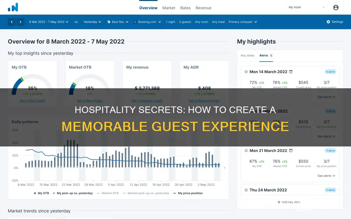Toggle Market pick-up vs. yesterday legend item
The width and height of the screenshot is (351, 219).
[x=146, y=193]
